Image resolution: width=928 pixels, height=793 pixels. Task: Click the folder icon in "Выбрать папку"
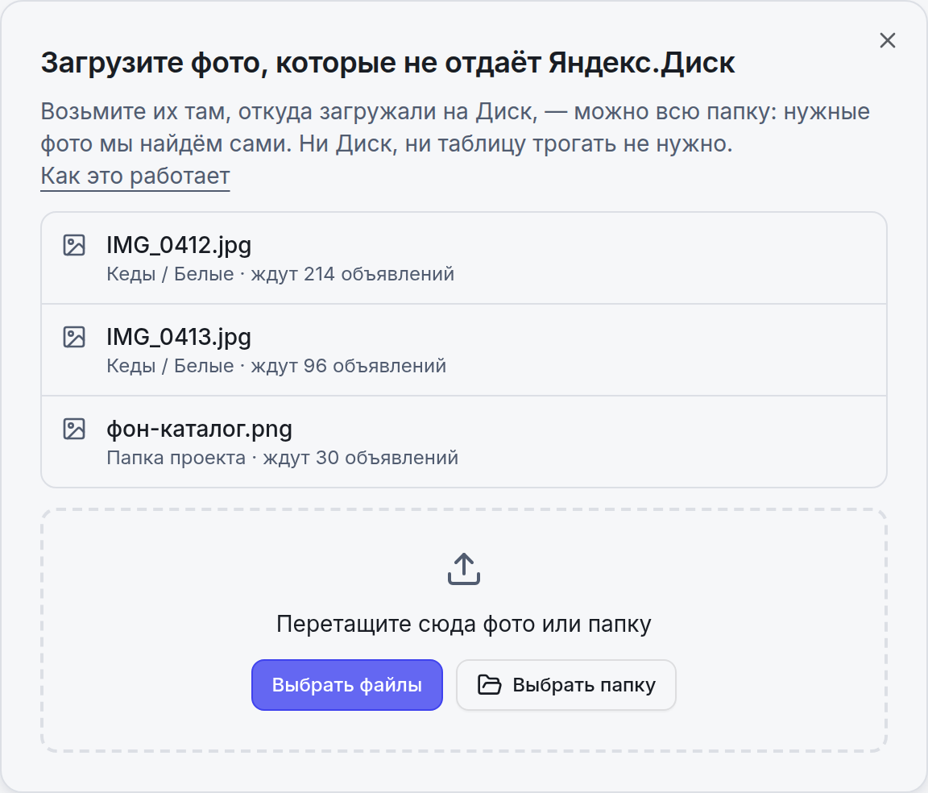click(x=489, y=685)
